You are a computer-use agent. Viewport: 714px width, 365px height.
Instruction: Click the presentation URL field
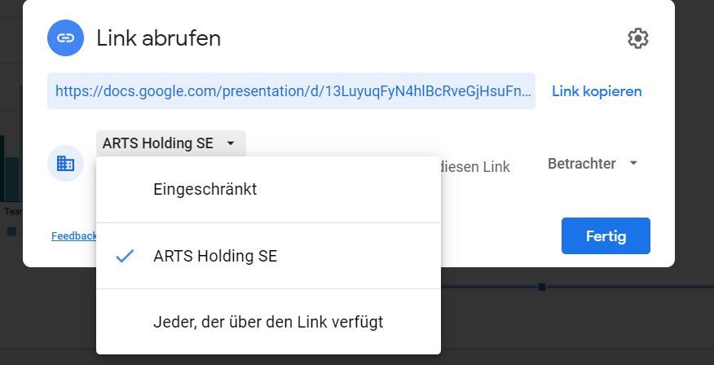pos(291,91)
